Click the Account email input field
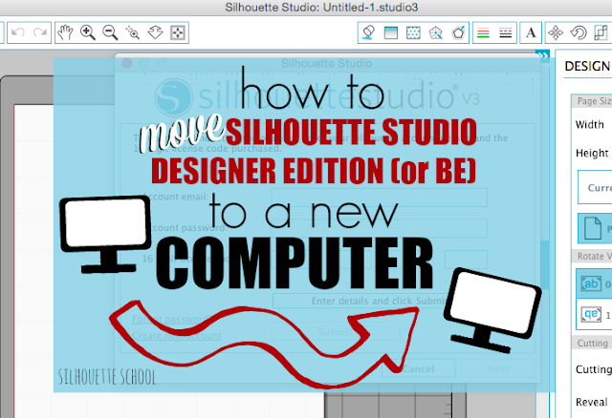The width and height of the screenshot is (612, 418). 379,198
